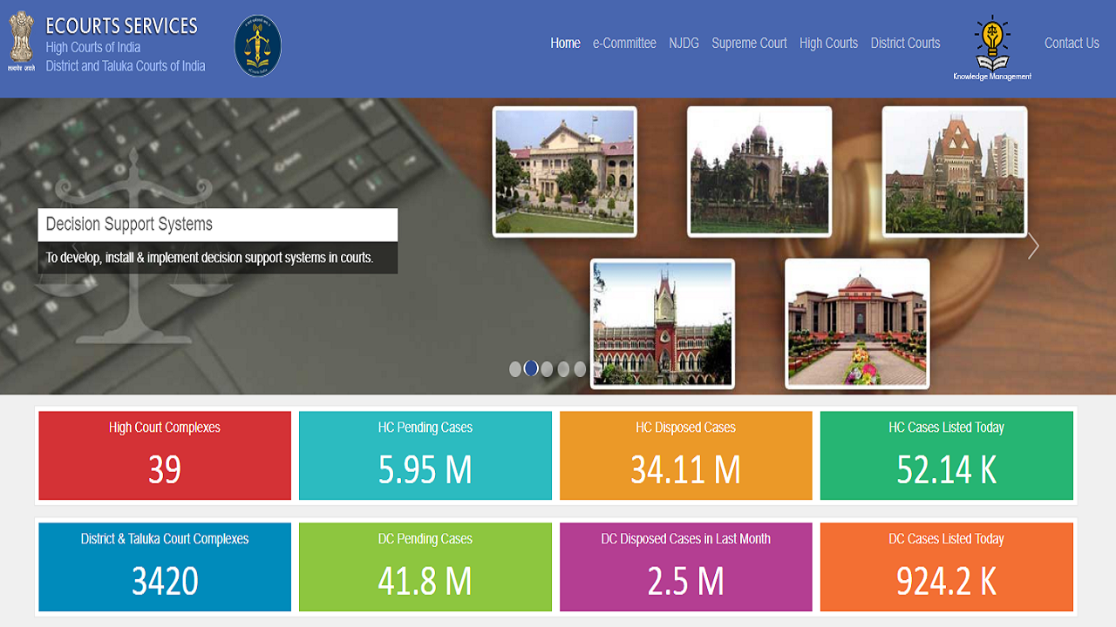Click the round e-Committee scales logo
Screen dimensions: 1116x627
(258, 45)
